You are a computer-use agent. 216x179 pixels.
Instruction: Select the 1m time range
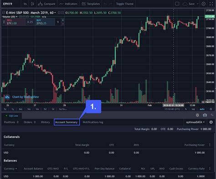tap(37, 109)
